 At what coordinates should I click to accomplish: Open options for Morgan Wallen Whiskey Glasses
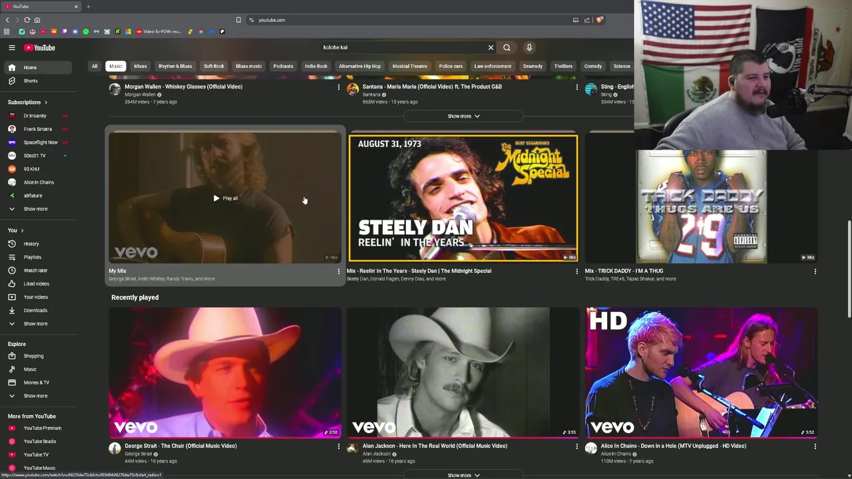pyautogui.click(x=338, y=87)
